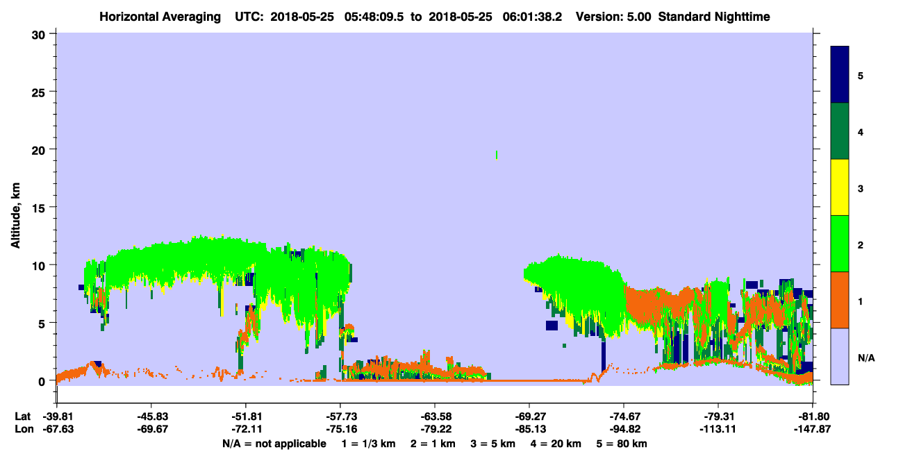Viewport: 903px width, 463px height.
Task: Click the latitude value -79.31
Action: coord(718,416)
